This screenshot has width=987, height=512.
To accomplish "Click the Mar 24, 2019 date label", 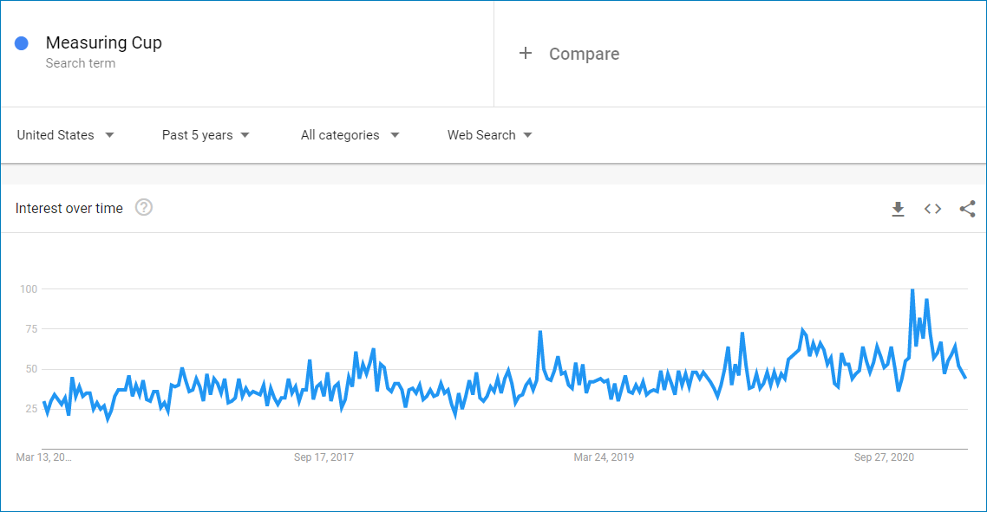I will pyautogui.click(x=604, y=457).
